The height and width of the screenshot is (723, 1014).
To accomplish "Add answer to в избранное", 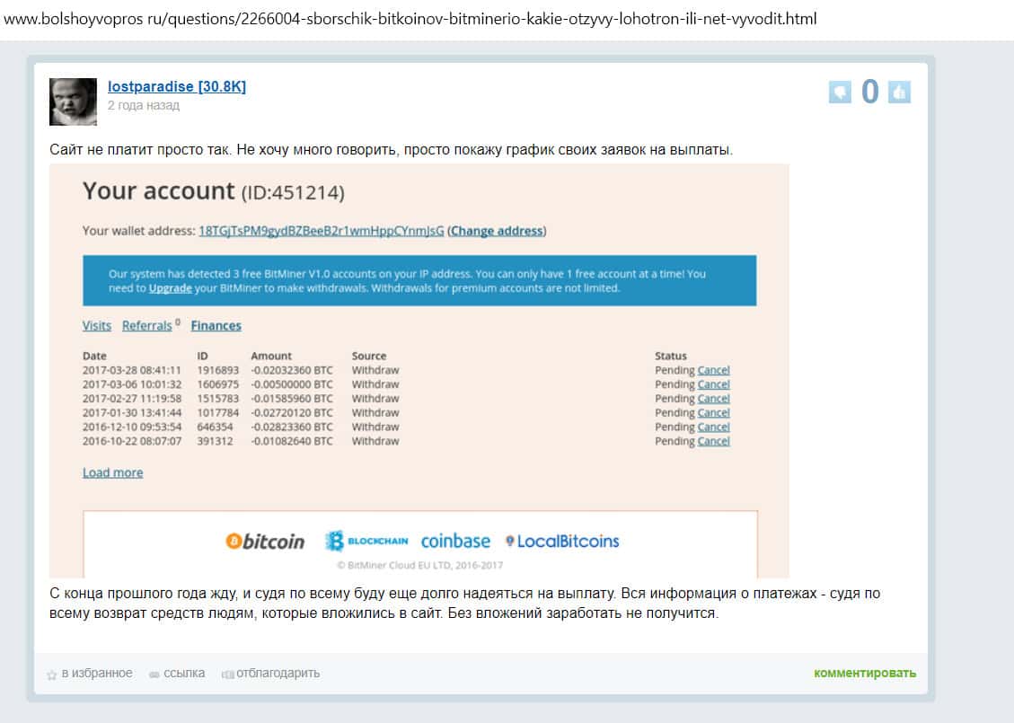I will point(97,674).
